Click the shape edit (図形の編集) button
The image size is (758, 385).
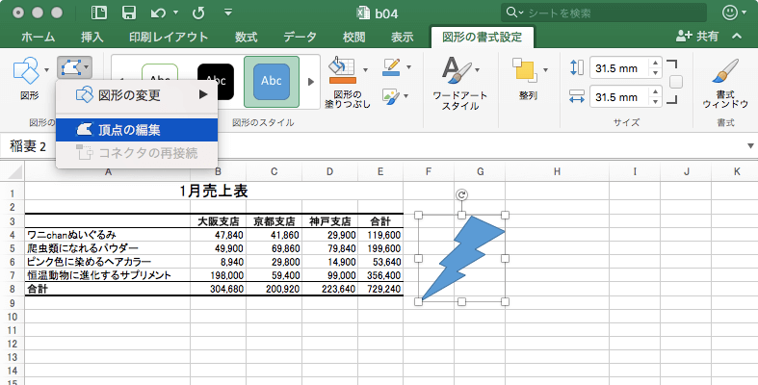pos(74,68)
